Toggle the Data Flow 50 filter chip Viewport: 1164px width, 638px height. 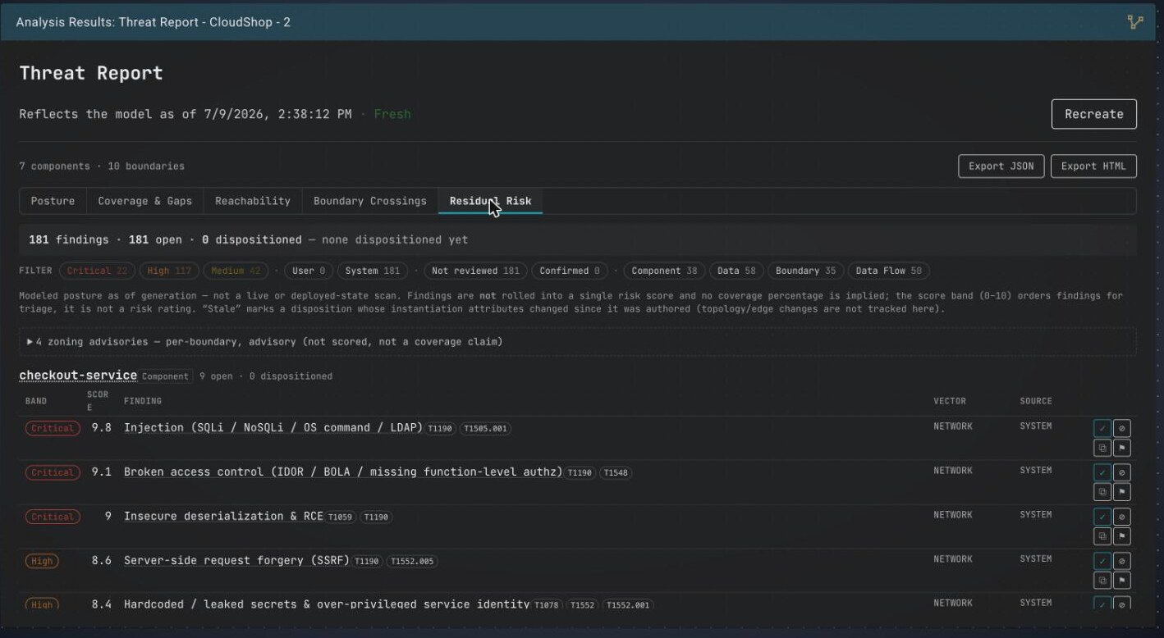[888, 271]
